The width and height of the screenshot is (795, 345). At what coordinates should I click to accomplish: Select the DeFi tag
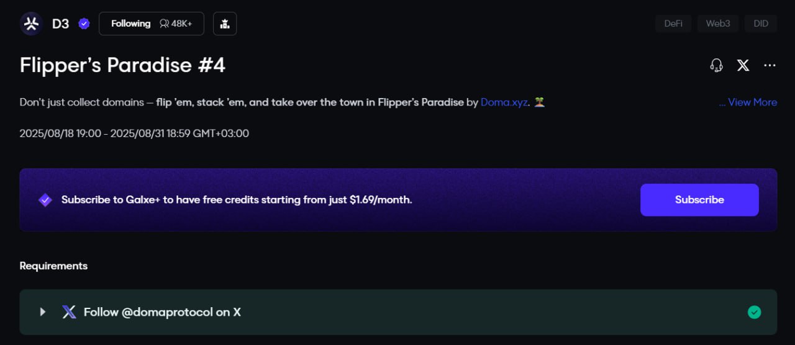[x=673, y=24]
